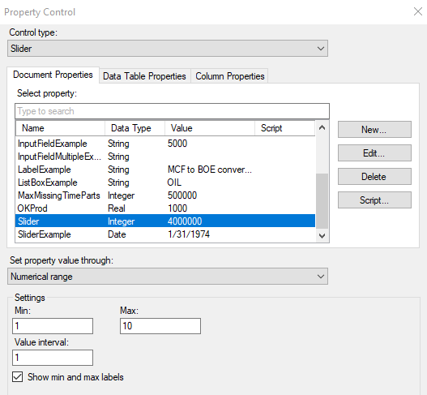This screenshot has width=427, height=395.
Task: Select the Document Properties tab
Action: click(53, 75)
